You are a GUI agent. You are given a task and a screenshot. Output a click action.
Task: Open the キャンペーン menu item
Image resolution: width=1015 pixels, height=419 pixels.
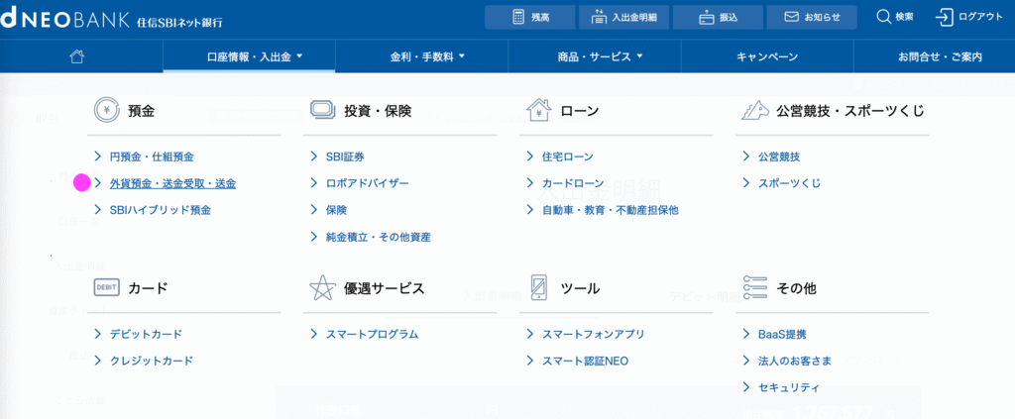tap(766, 57)
